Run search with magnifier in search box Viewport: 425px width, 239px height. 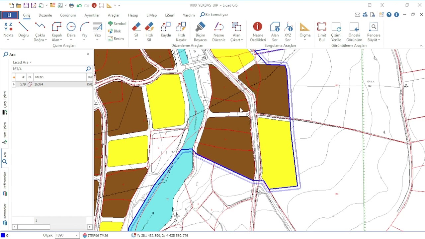click(x=88, y=69)
